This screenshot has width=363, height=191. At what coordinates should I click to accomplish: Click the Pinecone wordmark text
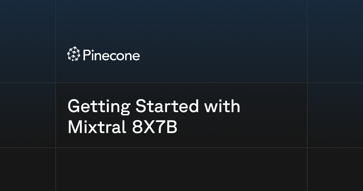coord(111,56)
